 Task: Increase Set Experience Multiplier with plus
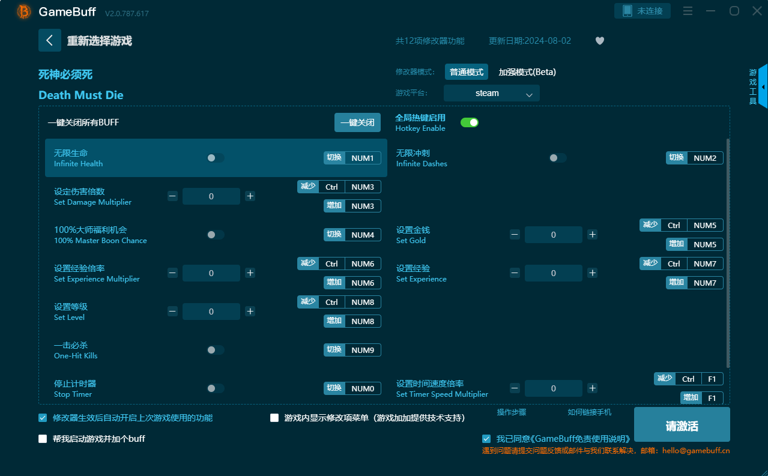250,273
